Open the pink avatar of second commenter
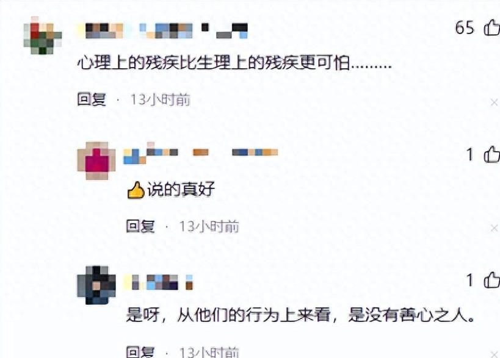The width and height of the screenshot is (500, 358). (x=96, y=161)
